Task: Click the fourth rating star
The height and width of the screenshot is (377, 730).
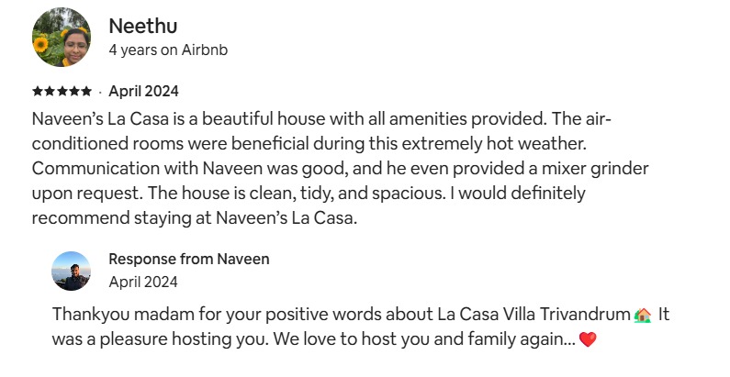Action: tap(74, 91)
